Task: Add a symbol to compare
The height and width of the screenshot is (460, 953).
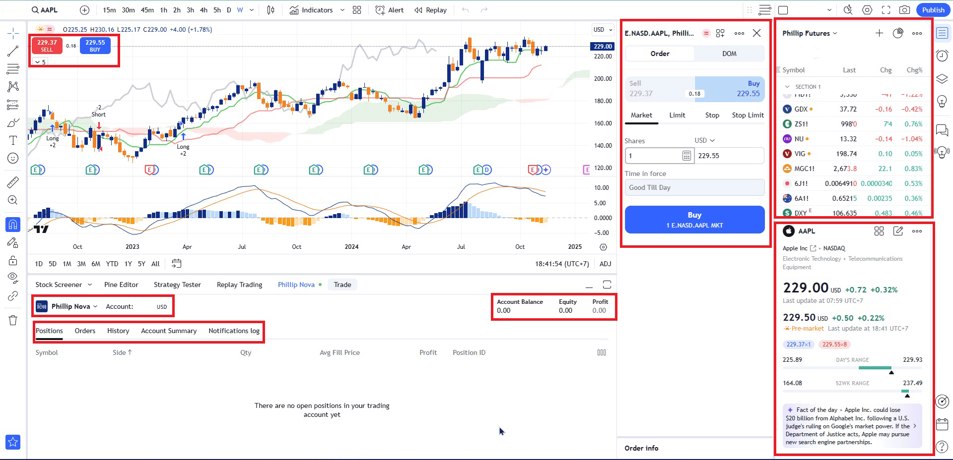Action: pyautogui.click(x=85, y=10)
